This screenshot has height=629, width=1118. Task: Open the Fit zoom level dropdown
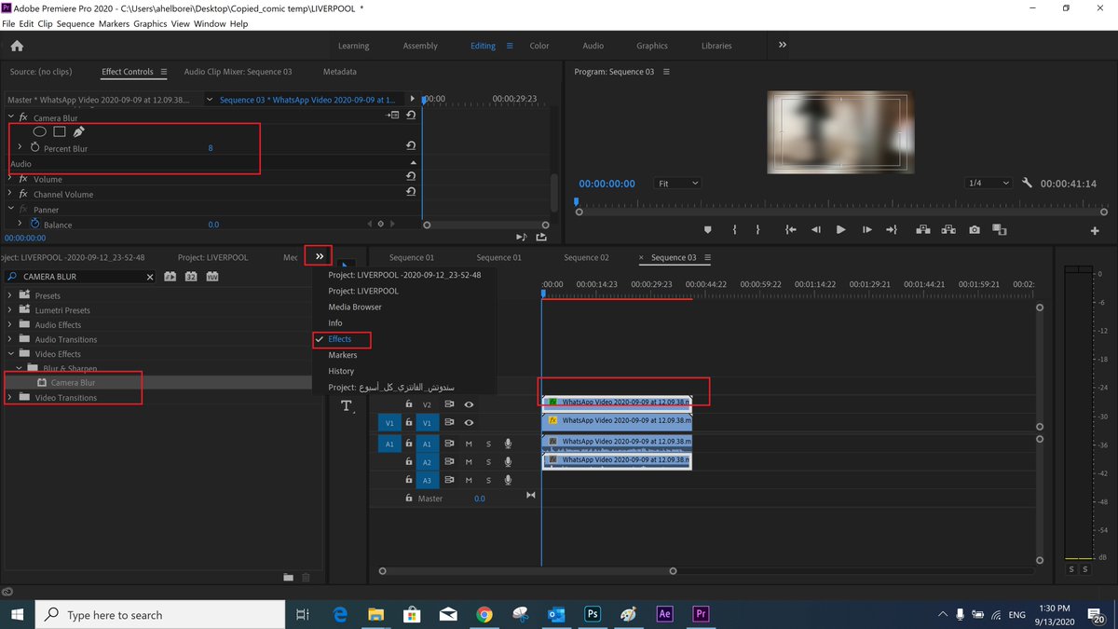[x=677, y=184]
